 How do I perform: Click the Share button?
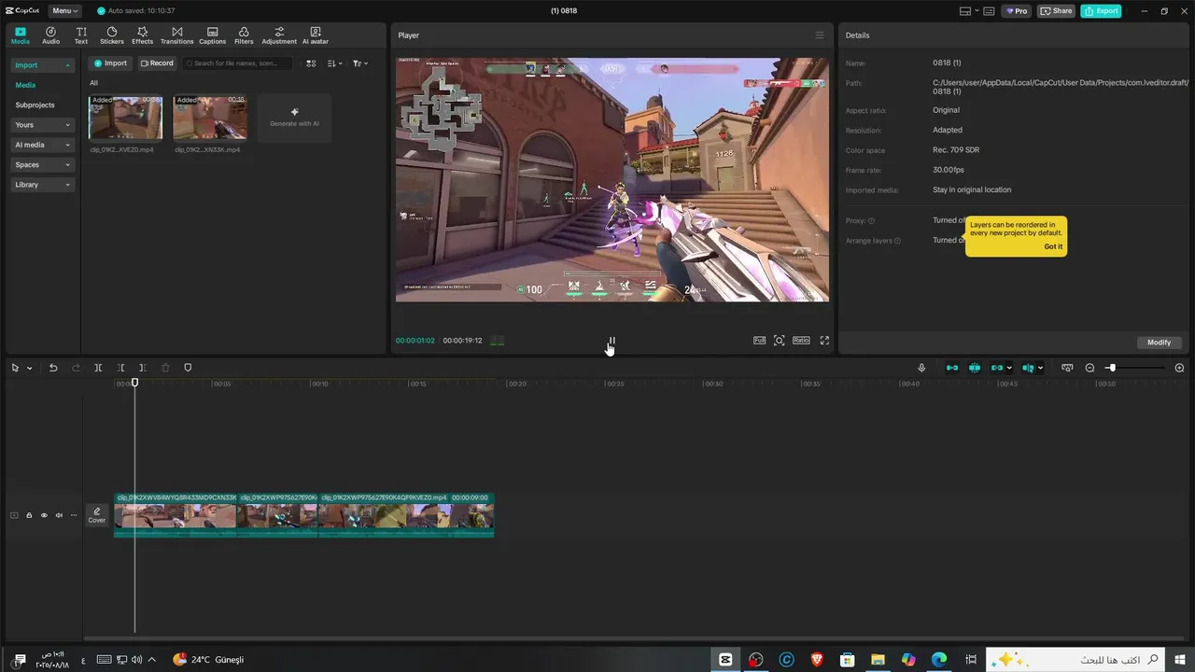point(1057,11)
